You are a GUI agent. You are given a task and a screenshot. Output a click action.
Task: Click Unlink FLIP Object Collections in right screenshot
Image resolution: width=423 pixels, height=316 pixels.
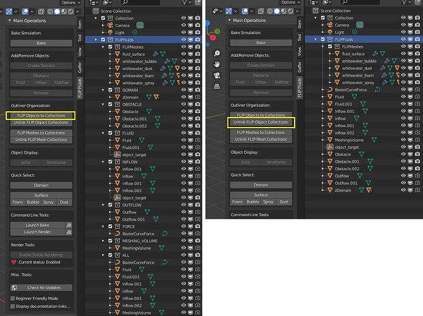261,122
